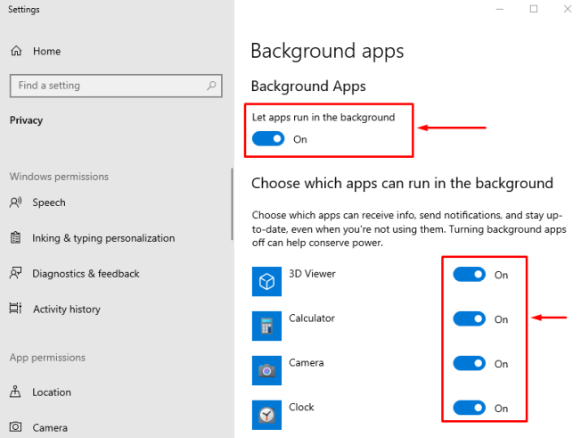Screen dimensions: 581x438
Task: Click the Location pin icon
Action: click(15, 392)
